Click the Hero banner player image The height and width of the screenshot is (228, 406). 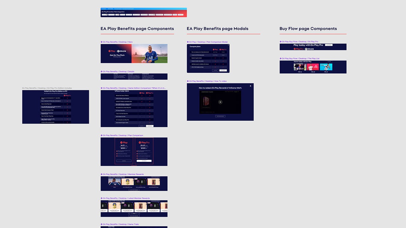coord(149,54)
